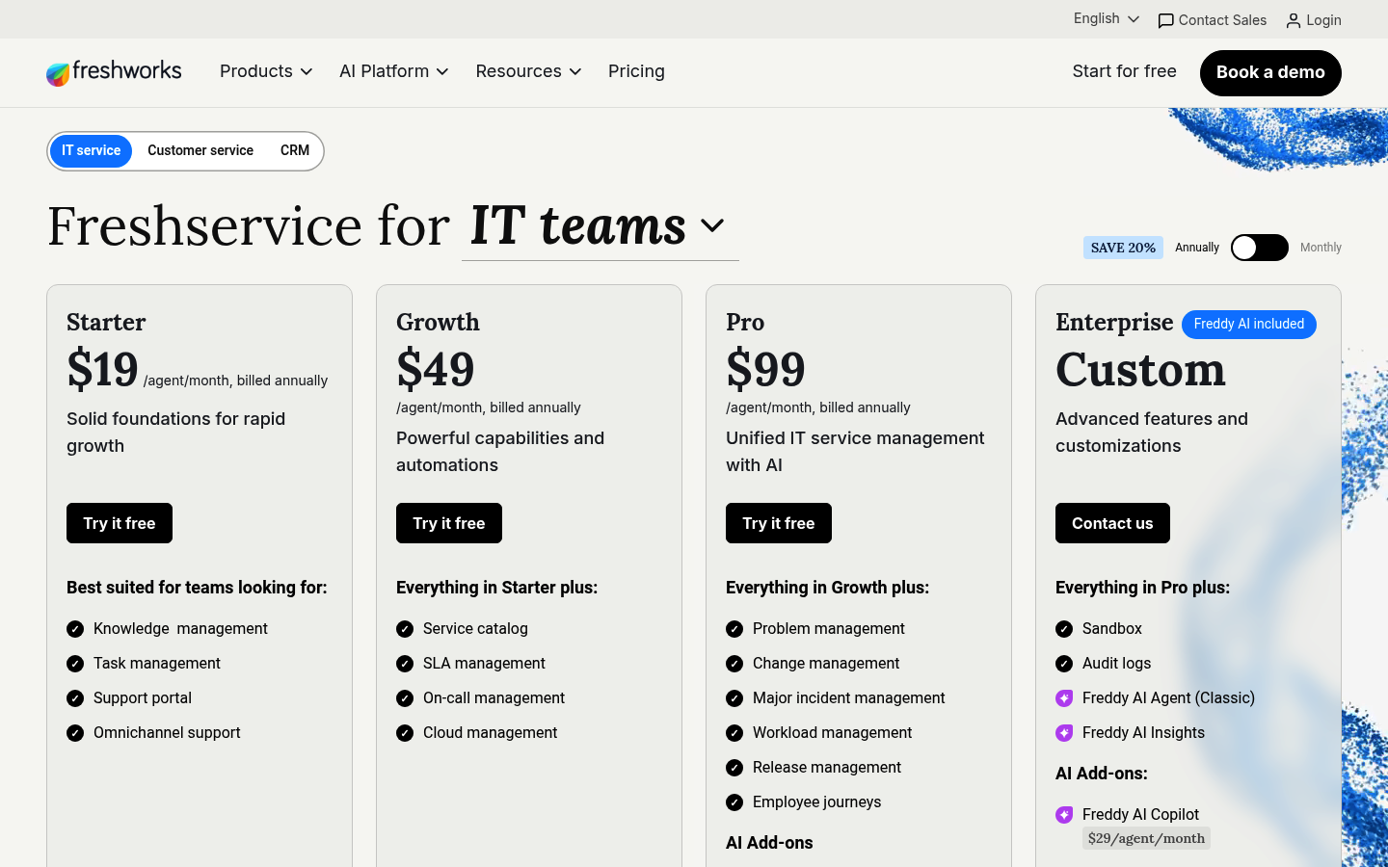Click Try it free on Growth plan
The image size is (1388, 867).
(x=449, y=523)
